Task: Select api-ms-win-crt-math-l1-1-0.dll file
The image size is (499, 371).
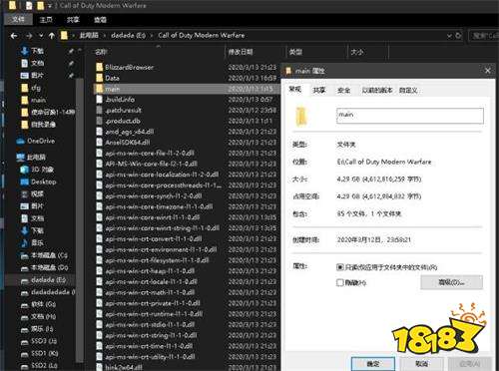Action: pos(146,292)
